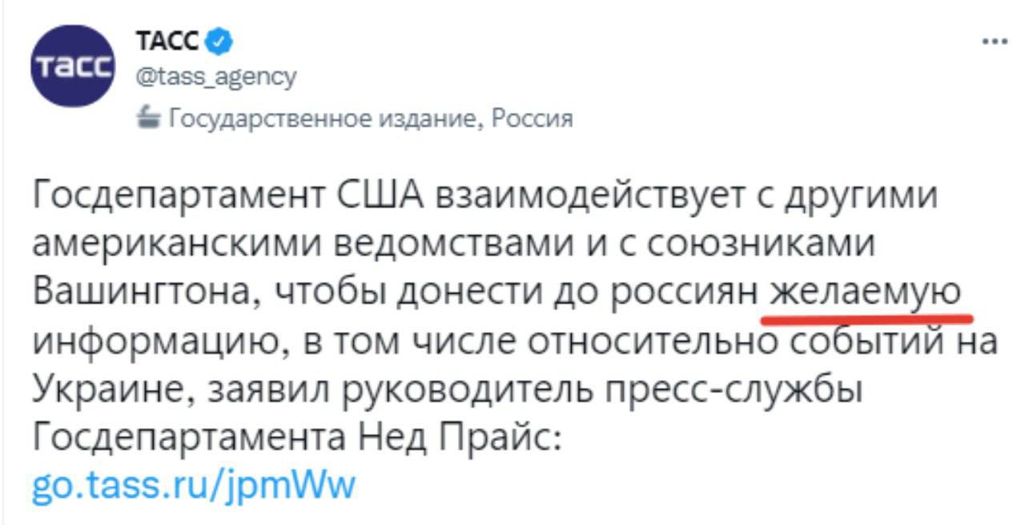This screenshot has width=1025, height=525.
Task: Click the red underline mark
Action: click(866, 318)
